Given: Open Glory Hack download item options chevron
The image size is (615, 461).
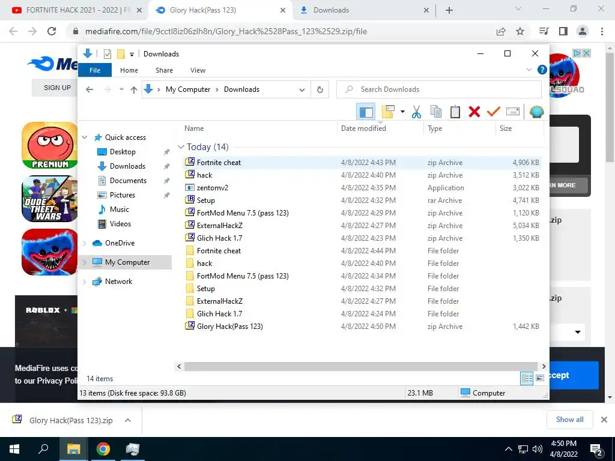Looking at the screenshot, I should coord(127,420).
